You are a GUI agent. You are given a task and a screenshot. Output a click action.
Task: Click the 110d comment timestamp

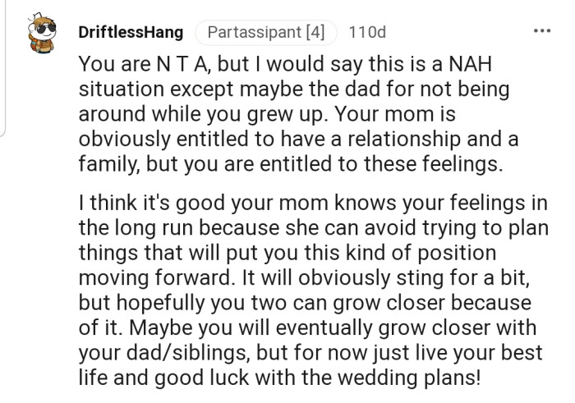[366, 33]
